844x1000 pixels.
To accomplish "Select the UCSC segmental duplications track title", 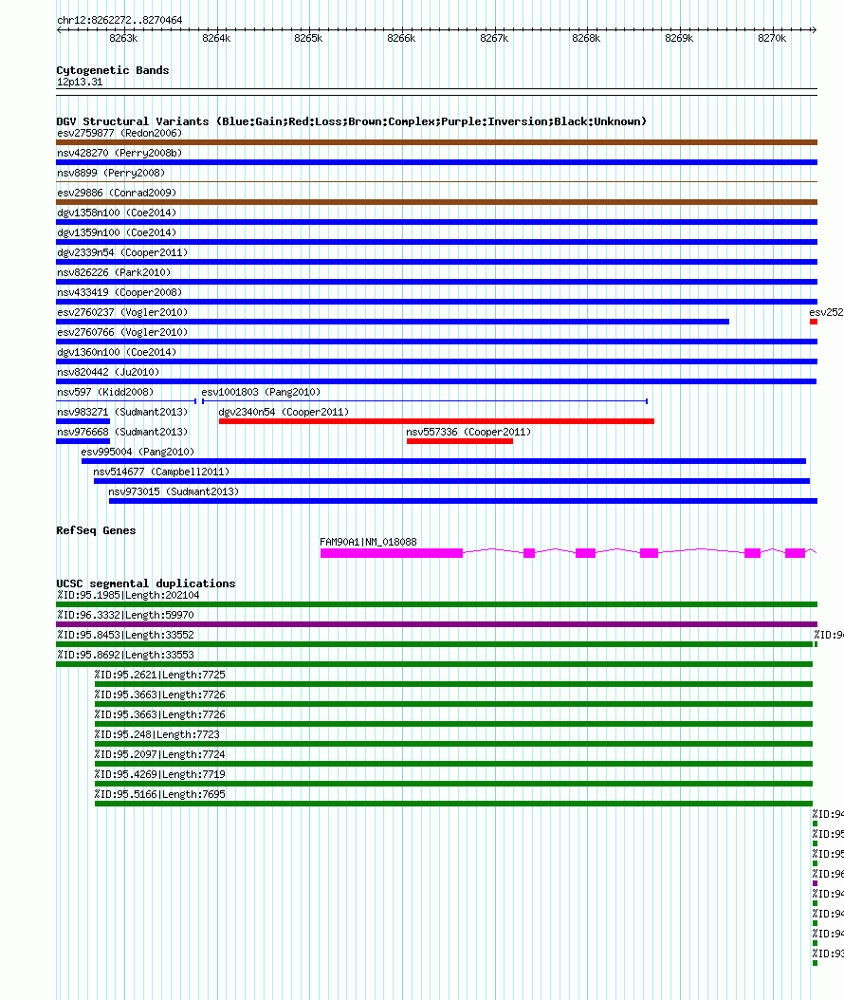I will pyautogui.click(x=146, y=583).
